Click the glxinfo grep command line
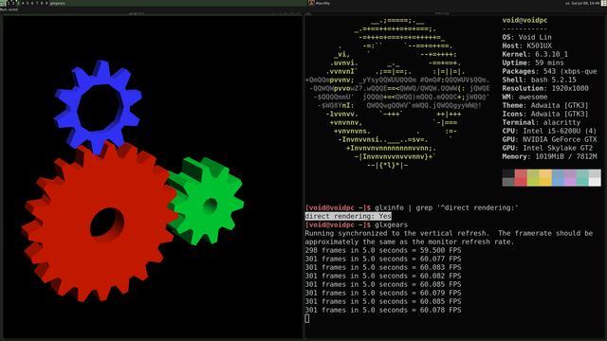The image size is (607, 341). click(x=412, y=207)
